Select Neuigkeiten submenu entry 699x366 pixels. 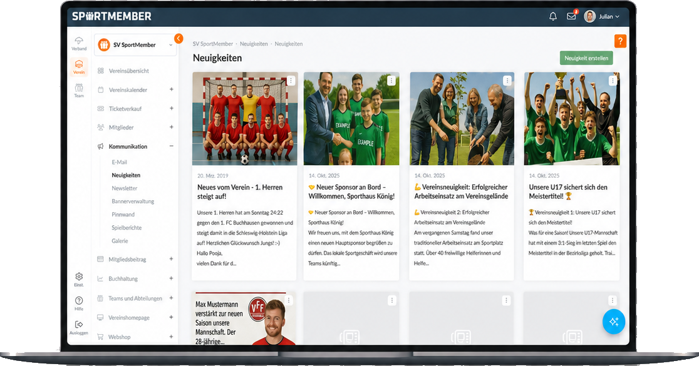pyautogui.click(x=126, y=175)
